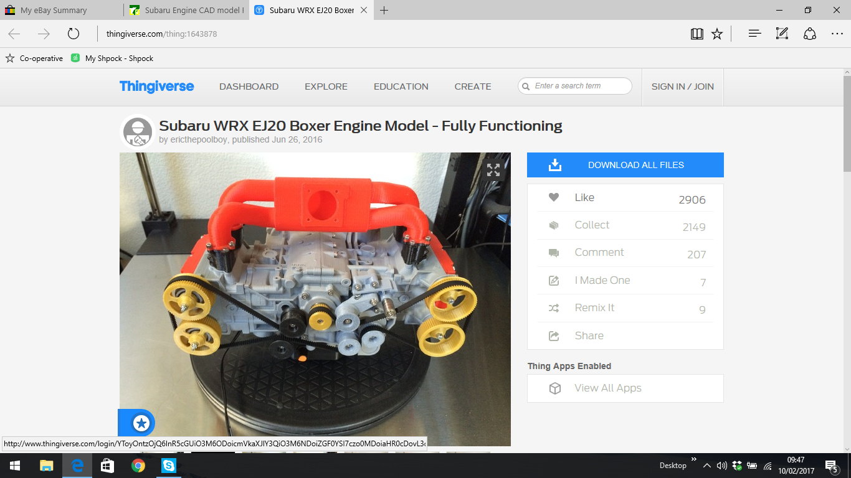Screen dimensions: 851x478
Task: Click Edge icon in taskbar
Action: (x=77, y=466)
